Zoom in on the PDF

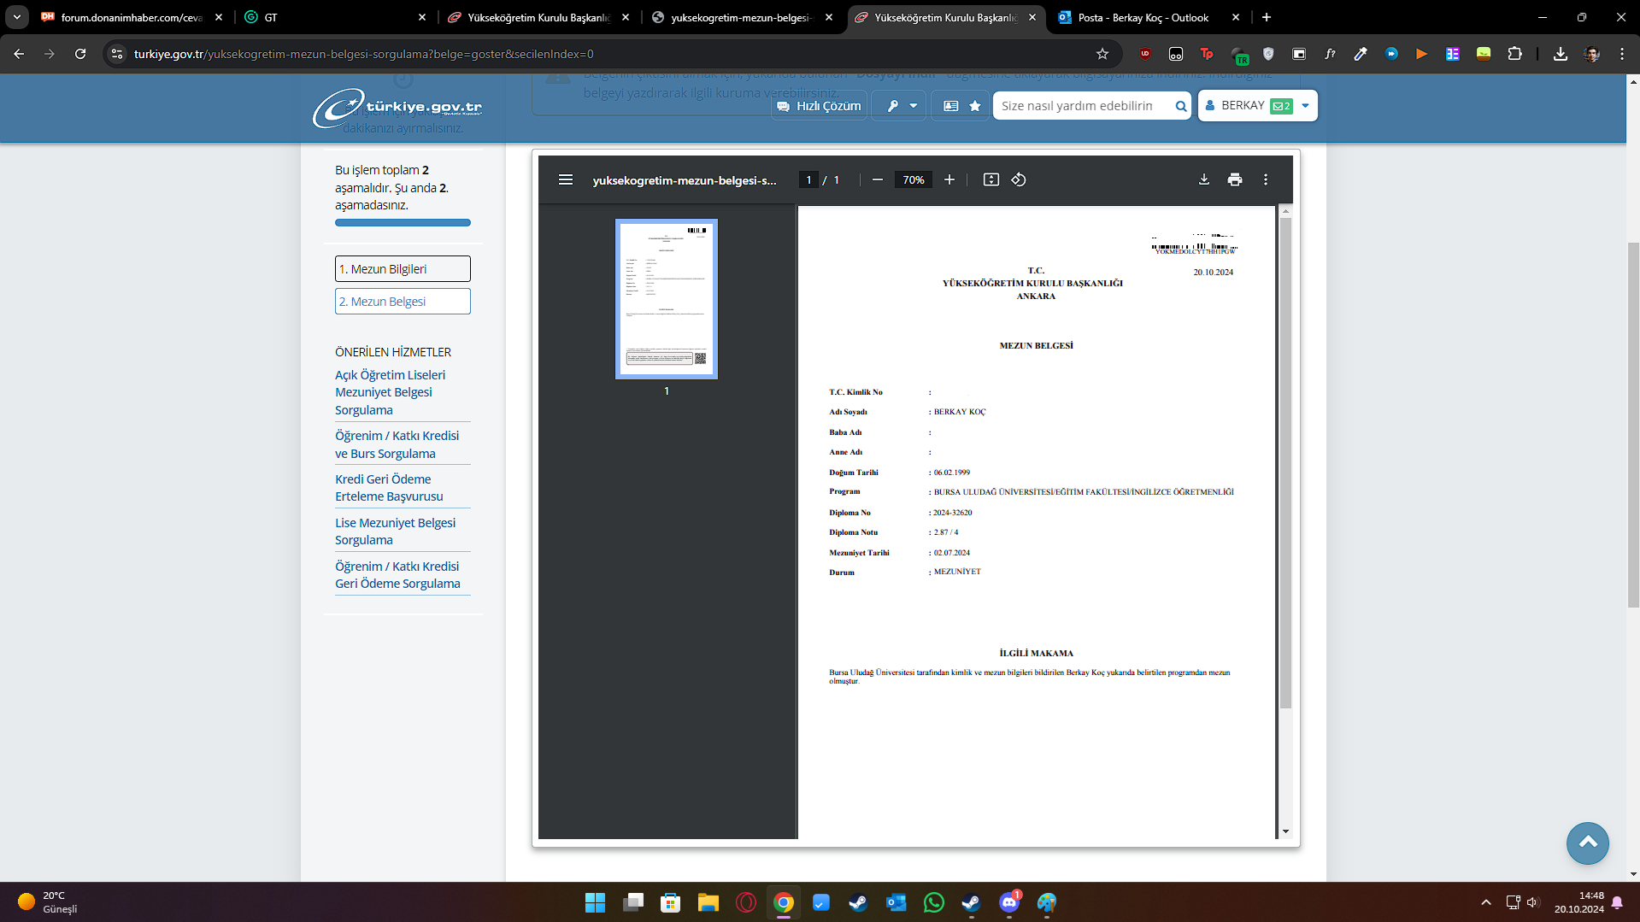click(x=949, y=179)
